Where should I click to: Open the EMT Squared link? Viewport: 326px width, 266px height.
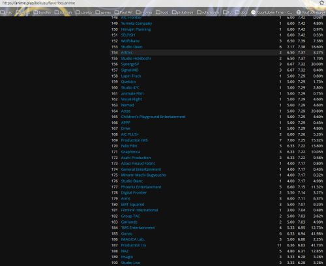click(x=132, y=205)
